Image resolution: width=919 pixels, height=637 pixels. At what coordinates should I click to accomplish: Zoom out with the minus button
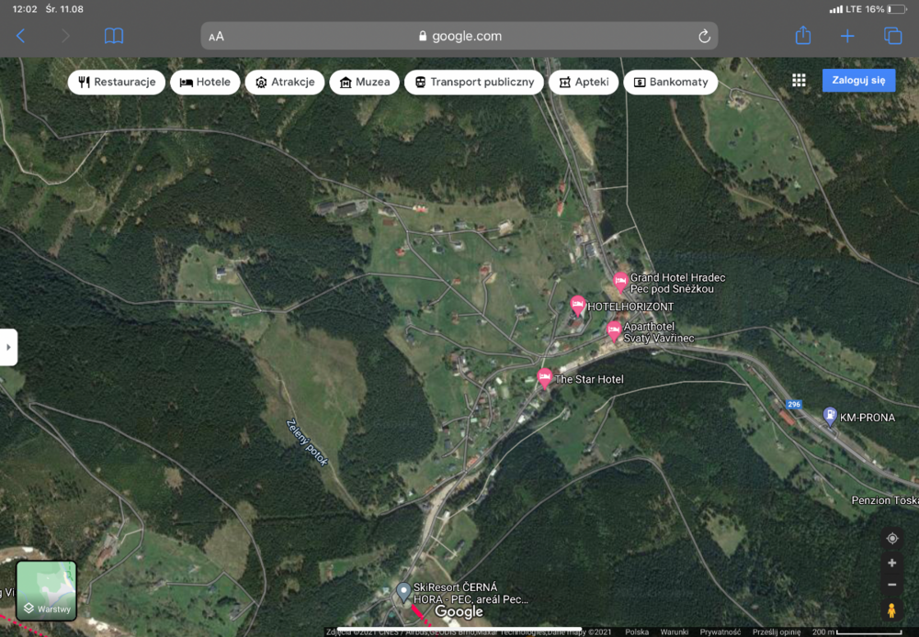[x=891, y=585]
